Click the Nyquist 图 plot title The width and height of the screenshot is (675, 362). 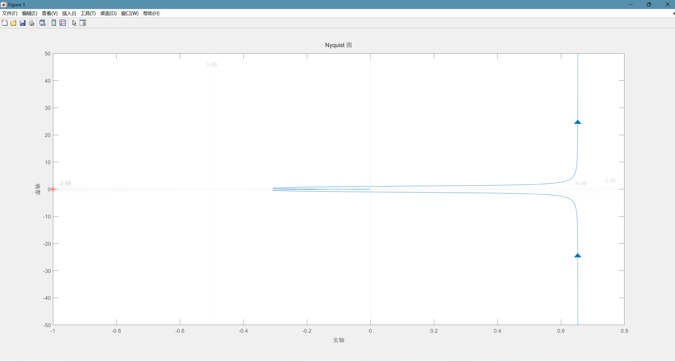click(x=338, y=45)
